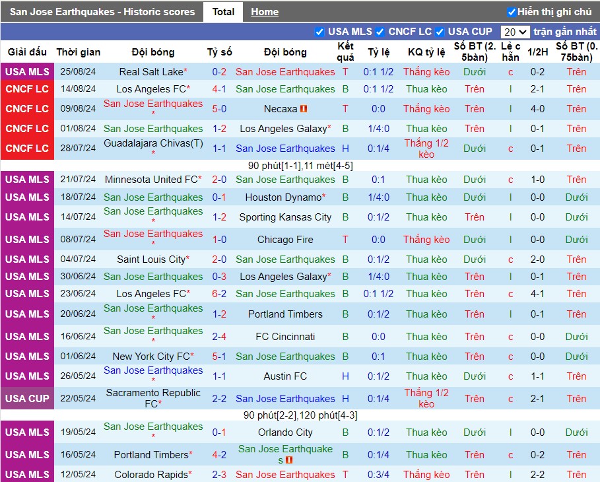The width and height of the screenshot is (600, 482).
Task: Switch to the Home tab
Action: pos(265,12)
